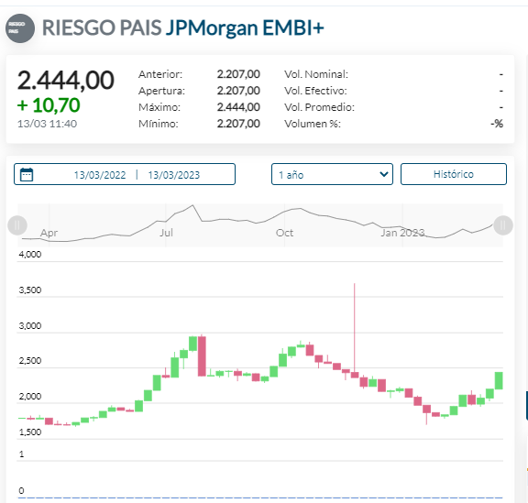Select the end date 13/03/2023
This screenshot has width=528, height=503.
[x=174, y=175]
